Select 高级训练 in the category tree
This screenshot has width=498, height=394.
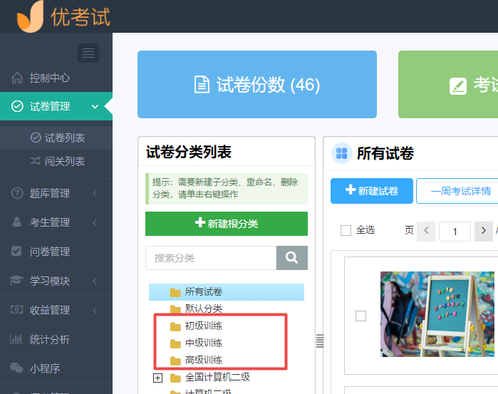204,361
